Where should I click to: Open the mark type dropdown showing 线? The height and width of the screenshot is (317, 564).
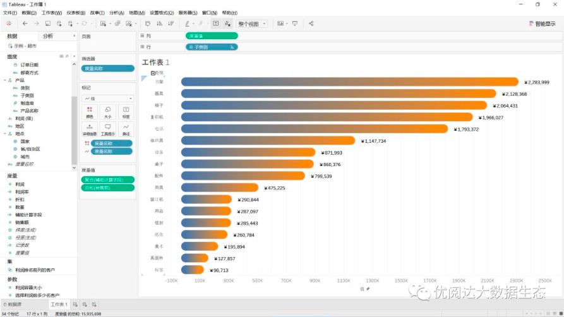coord(107,99)
